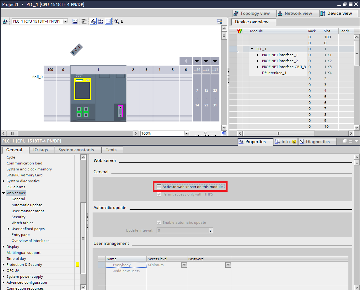Open the PLC_1 device selector dropdown
The image size is (360, 290).
point(65,21)
